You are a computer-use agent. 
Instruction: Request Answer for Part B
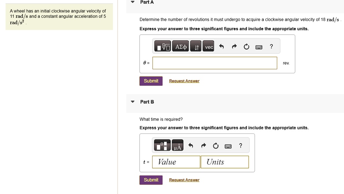coord(184,180)
